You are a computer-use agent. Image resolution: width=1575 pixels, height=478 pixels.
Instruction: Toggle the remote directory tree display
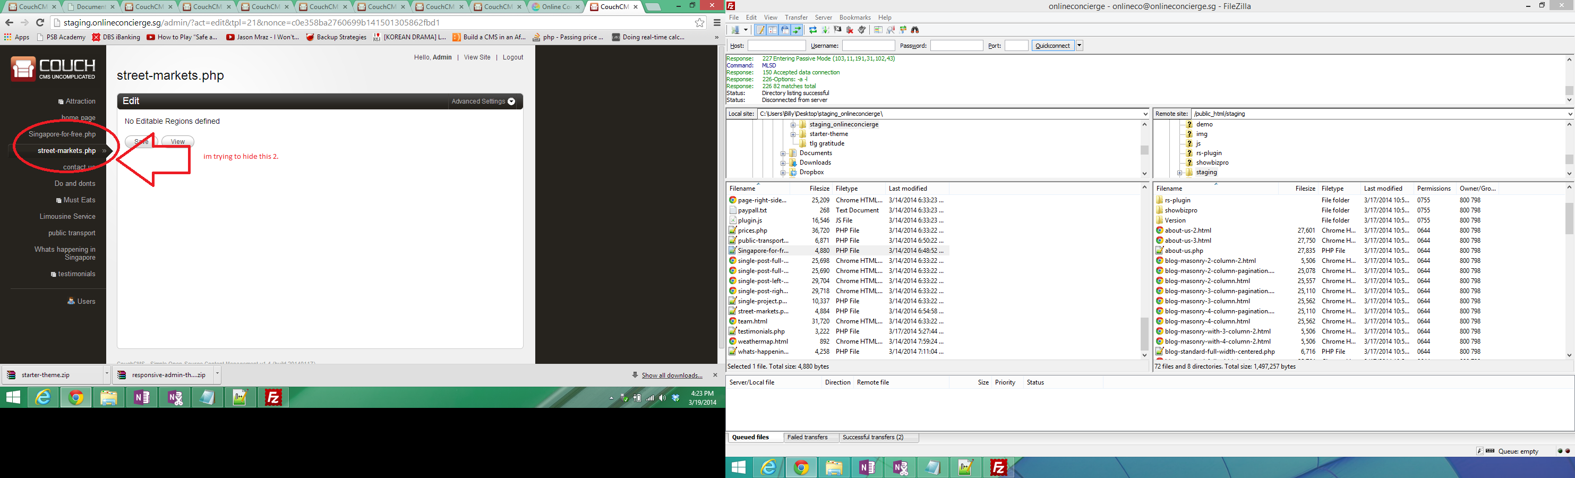tap(786, 30)
